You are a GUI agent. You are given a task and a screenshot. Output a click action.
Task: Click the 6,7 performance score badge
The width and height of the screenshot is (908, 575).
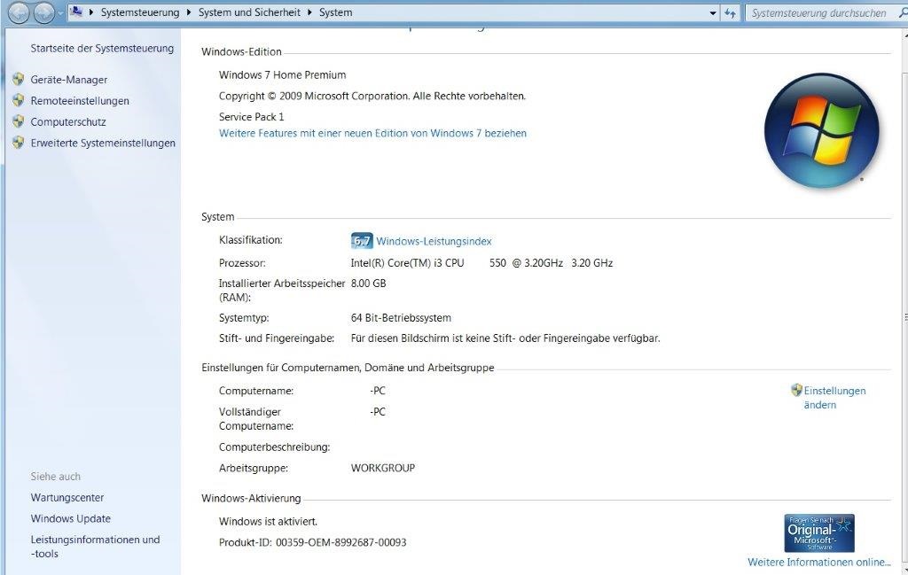click(362, 241)
